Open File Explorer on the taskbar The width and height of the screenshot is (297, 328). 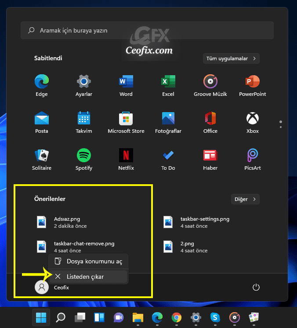138,317
